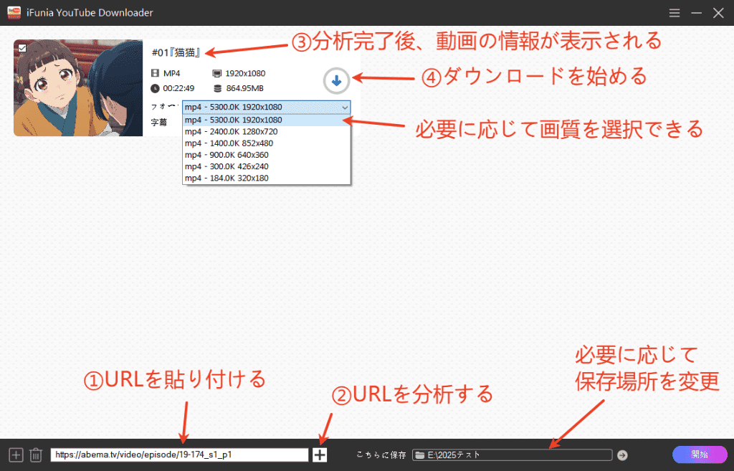Select the trash icon to clear list

coord(35,455)
